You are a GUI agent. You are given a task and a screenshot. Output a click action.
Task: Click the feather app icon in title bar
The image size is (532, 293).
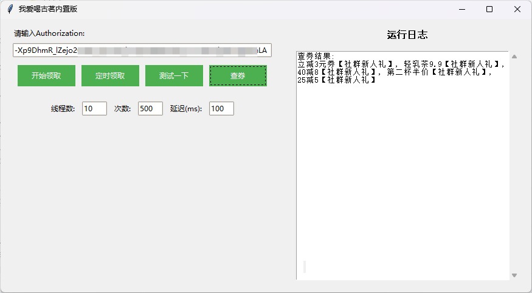(x=10, y=9)
